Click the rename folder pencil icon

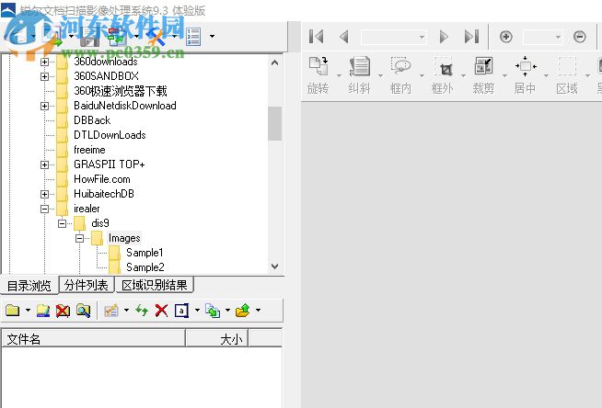click(43, 311)
